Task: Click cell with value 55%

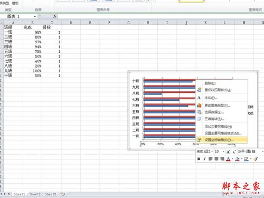Action: (32, 76)
